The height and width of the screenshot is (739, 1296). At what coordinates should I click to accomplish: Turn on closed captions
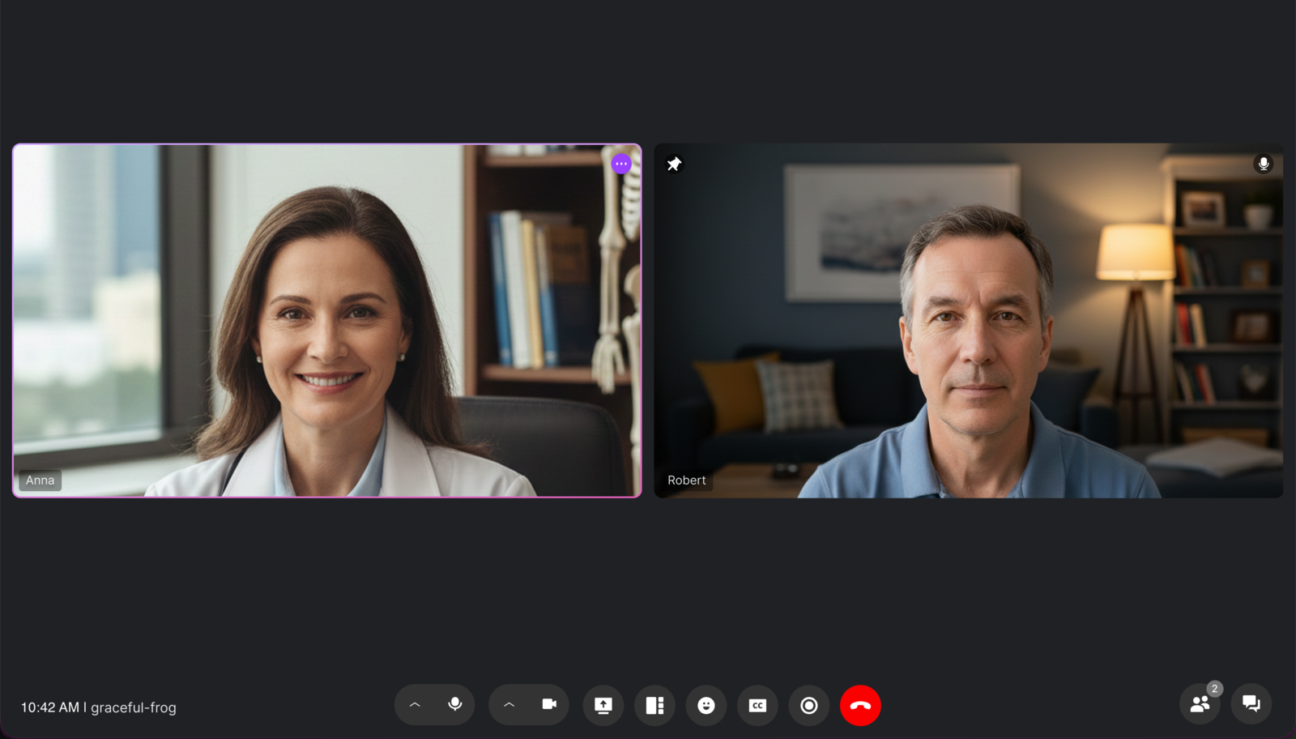[757, 705]
